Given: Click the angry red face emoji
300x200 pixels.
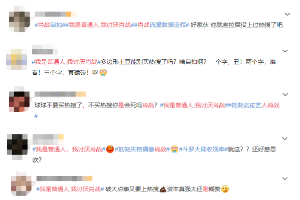Looking at the screenshot, I should pyautogui.click(x=110, y=149).
